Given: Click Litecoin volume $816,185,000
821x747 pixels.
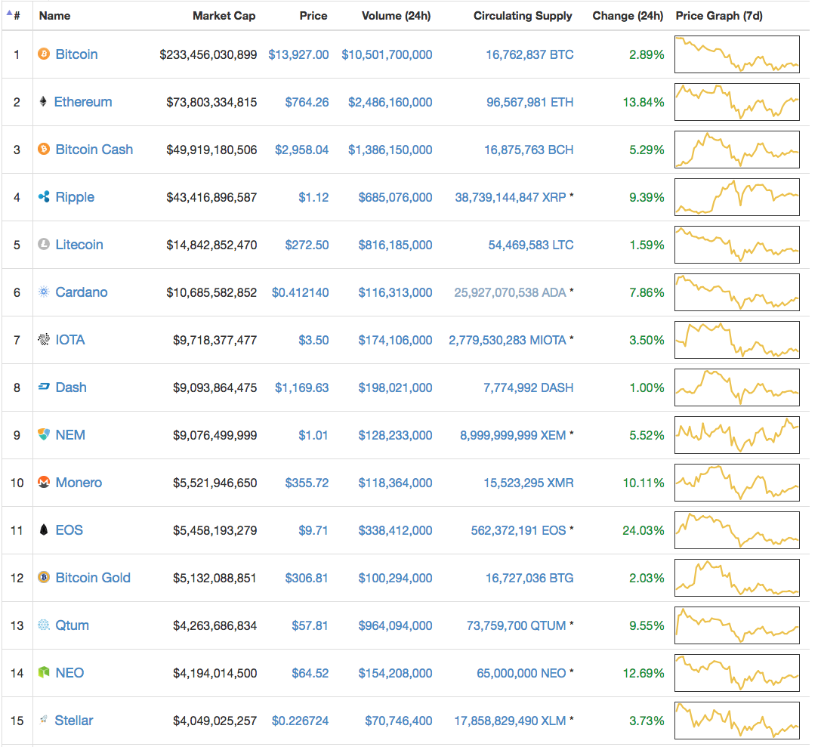Looking at the screenshot, I should 395,245.
